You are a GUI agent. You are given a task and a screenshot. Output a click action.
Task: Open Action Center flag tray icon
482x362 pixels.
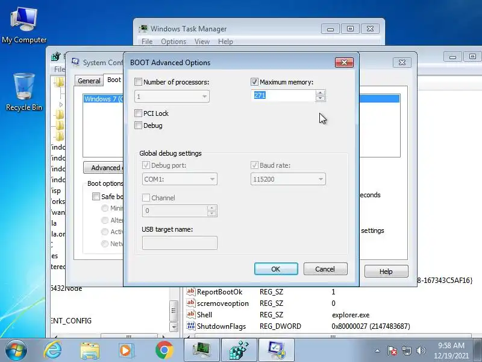[x=392, y=351]
